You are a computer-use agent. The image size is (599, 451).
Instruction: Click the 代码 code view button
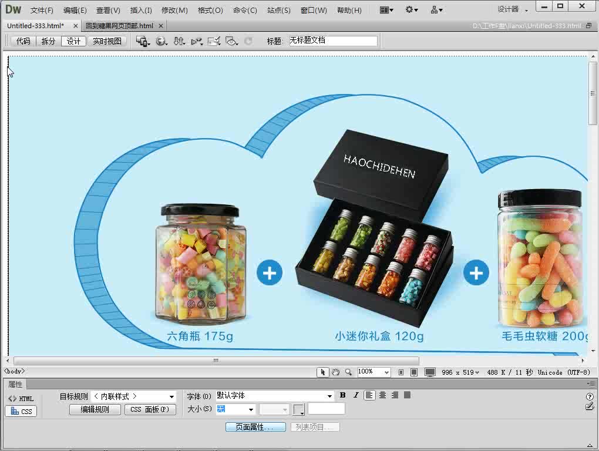[x=23, y=41]
